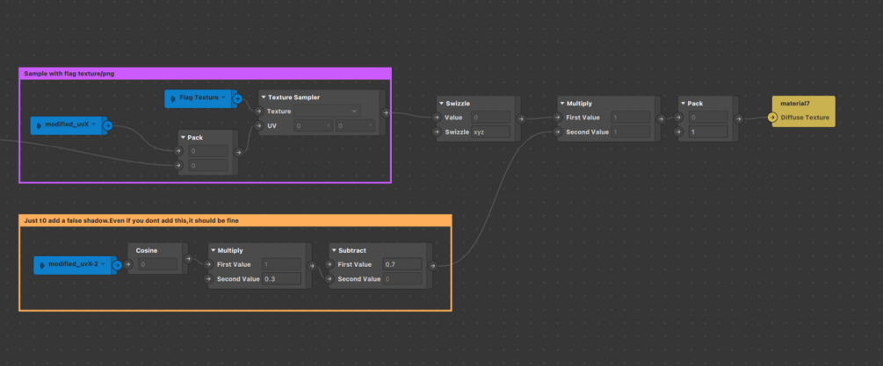Edit the Pack field showing value 1

click(x=708, y=133)
